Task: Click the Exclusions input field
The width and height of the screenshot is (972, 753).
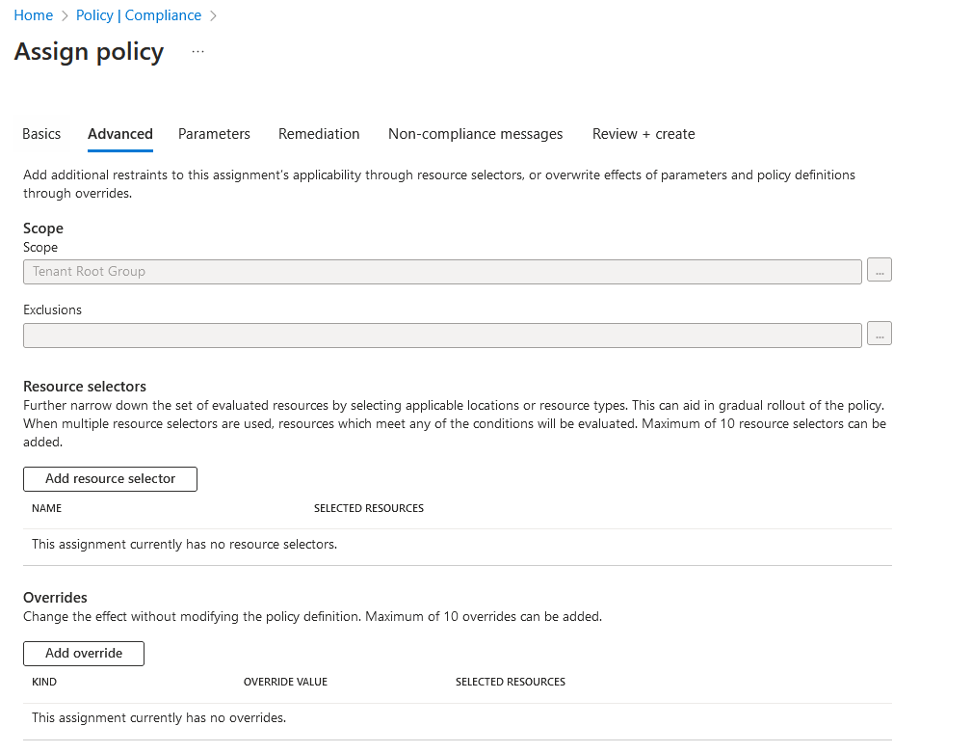Action: [x=442, y=335]
